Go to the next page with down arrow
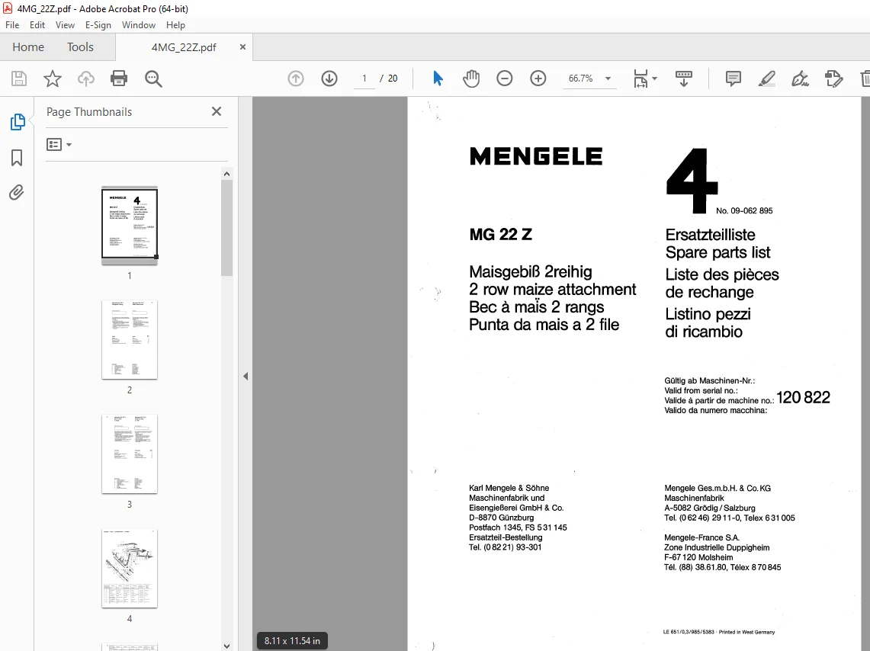Screen dimensions: 870x651 tap(329, 79)
